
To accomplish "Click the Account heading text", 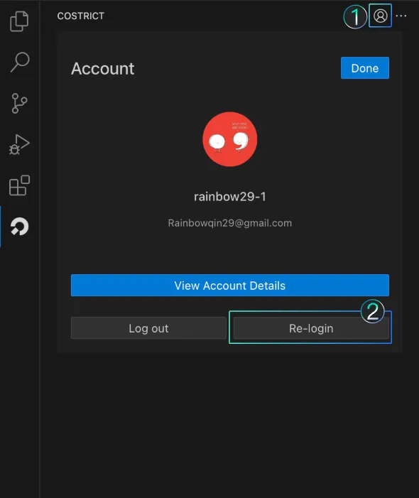I will click(102, 69).
